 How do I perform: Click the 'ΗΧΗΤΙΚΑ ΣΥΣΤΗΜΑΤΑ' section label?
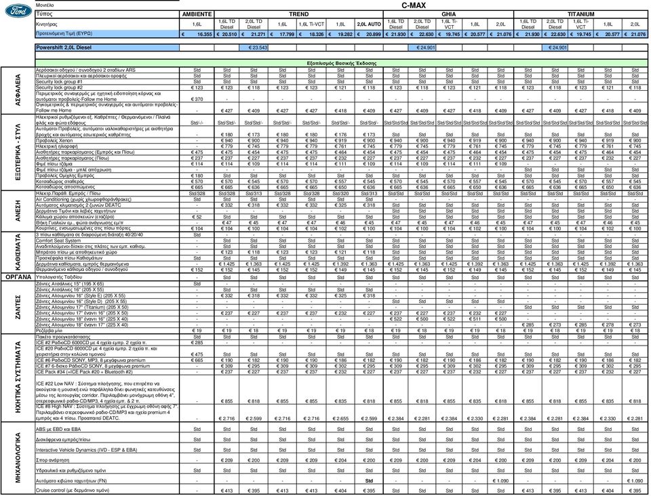(18, 377)
